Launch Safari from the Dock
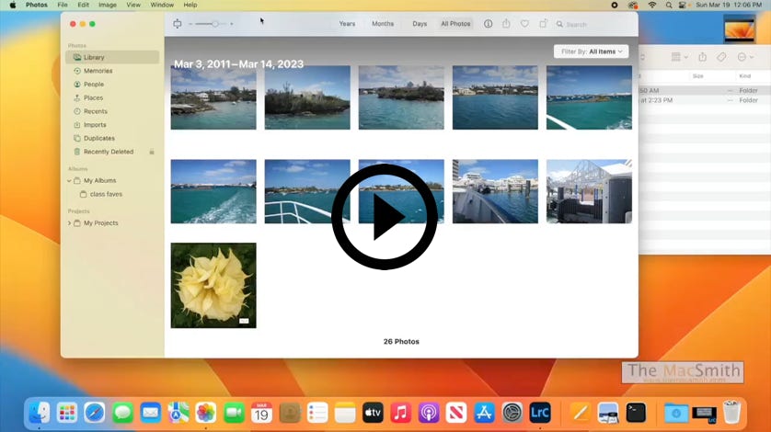This screenshot has width=771, height=432. pos(95,413)
